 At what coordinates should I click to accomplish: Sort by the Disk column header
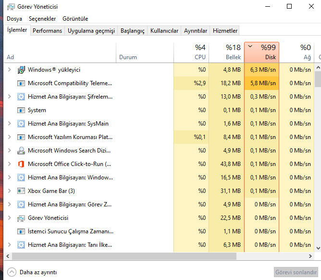pyautogui.click(x=261, y=52)
